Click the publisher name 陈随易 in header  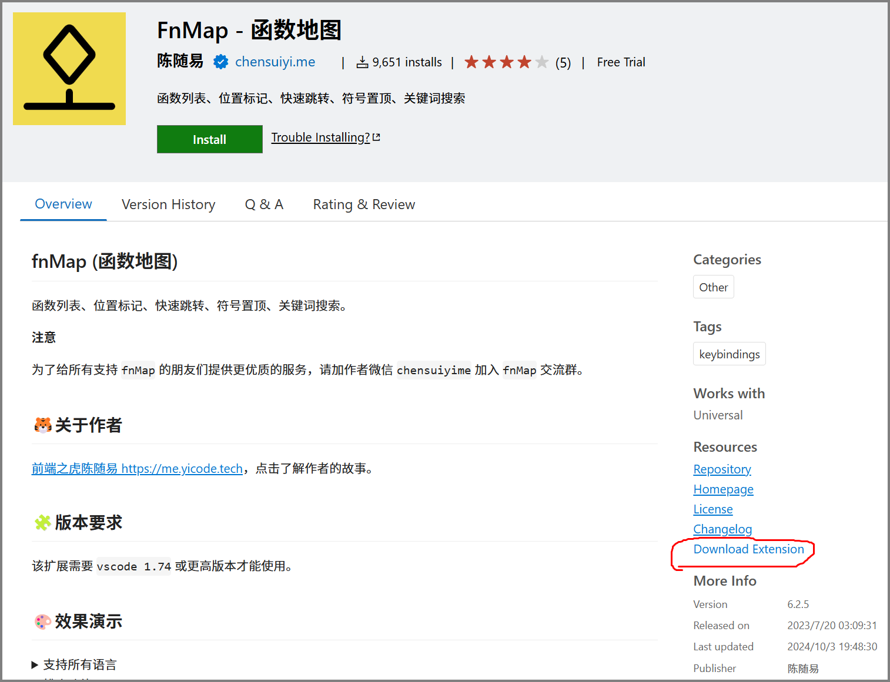click(x=180, y=61)
